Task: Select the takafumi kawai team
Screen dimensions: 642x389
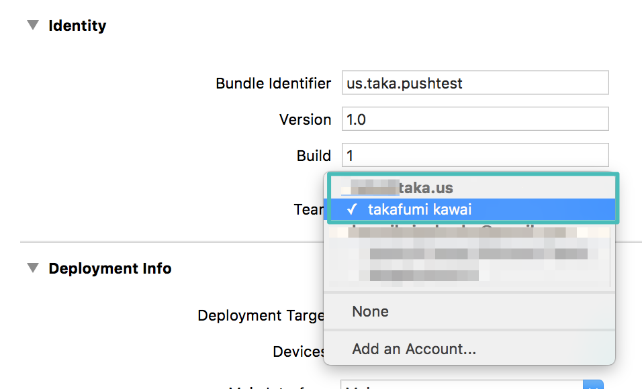Action: click(420, 210)
